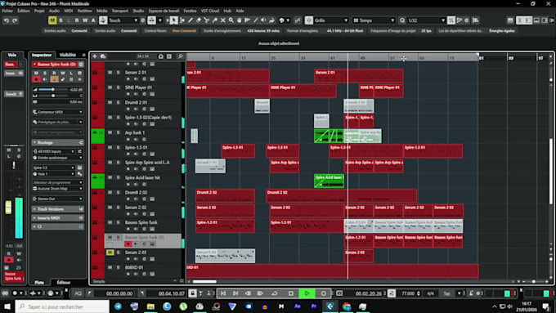
Task: Unmute the Serum 2 03 track
Action: click(x=110, y=253)
